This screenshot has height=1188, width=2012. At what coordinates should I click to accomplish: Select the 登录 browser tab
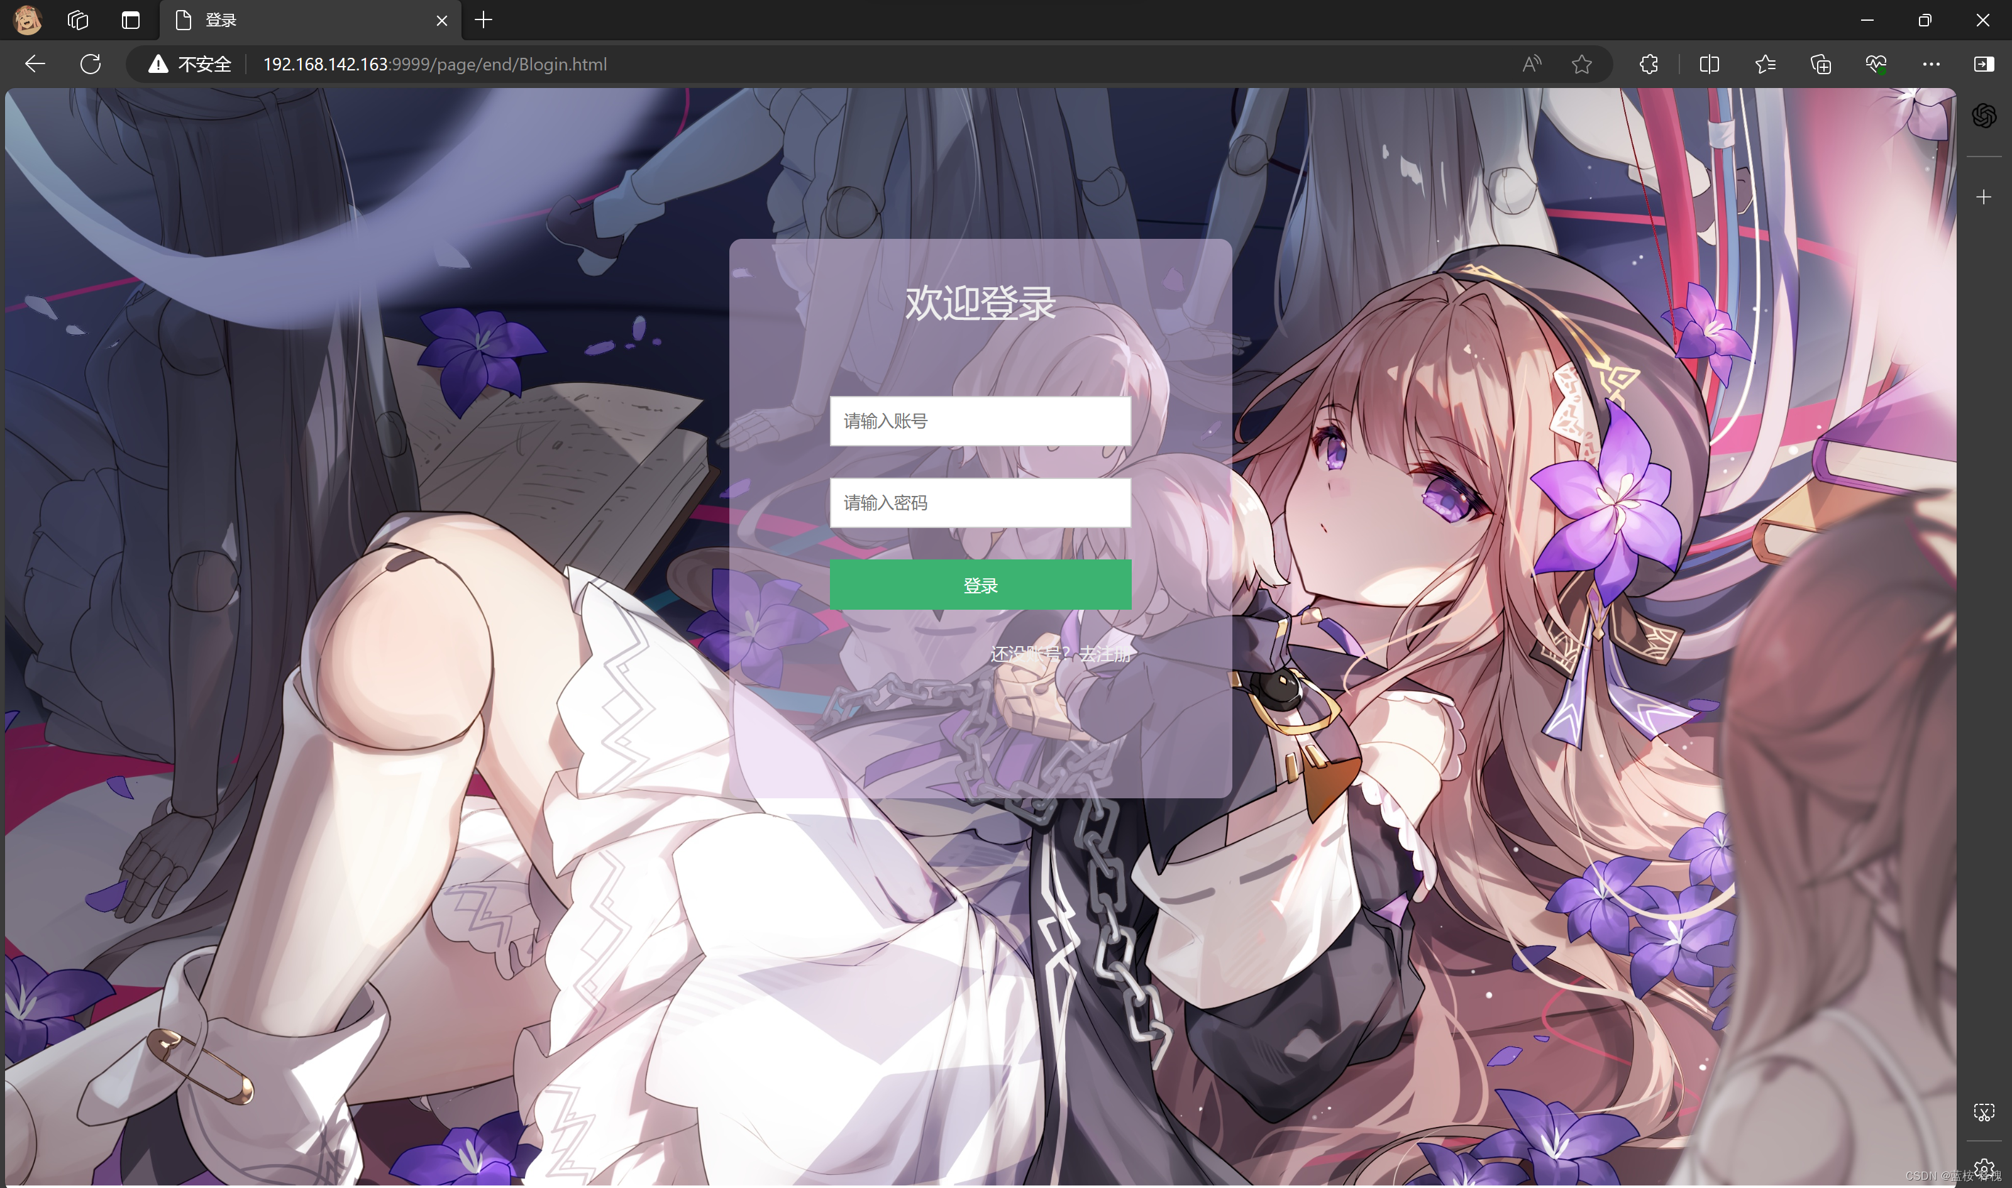click(x=310, y=20)
